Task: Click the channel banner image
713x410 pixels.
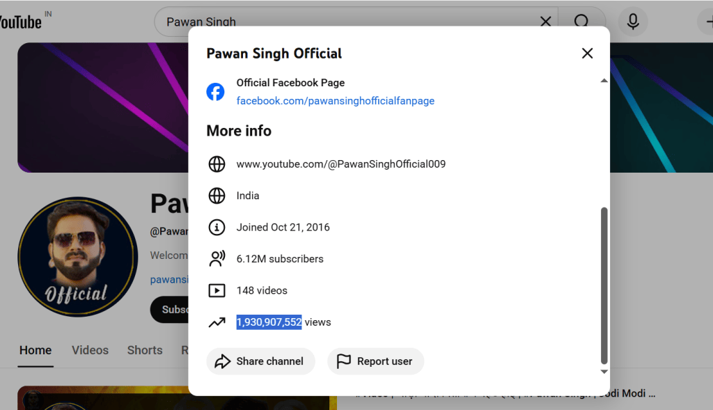Action: pos(103,108)
